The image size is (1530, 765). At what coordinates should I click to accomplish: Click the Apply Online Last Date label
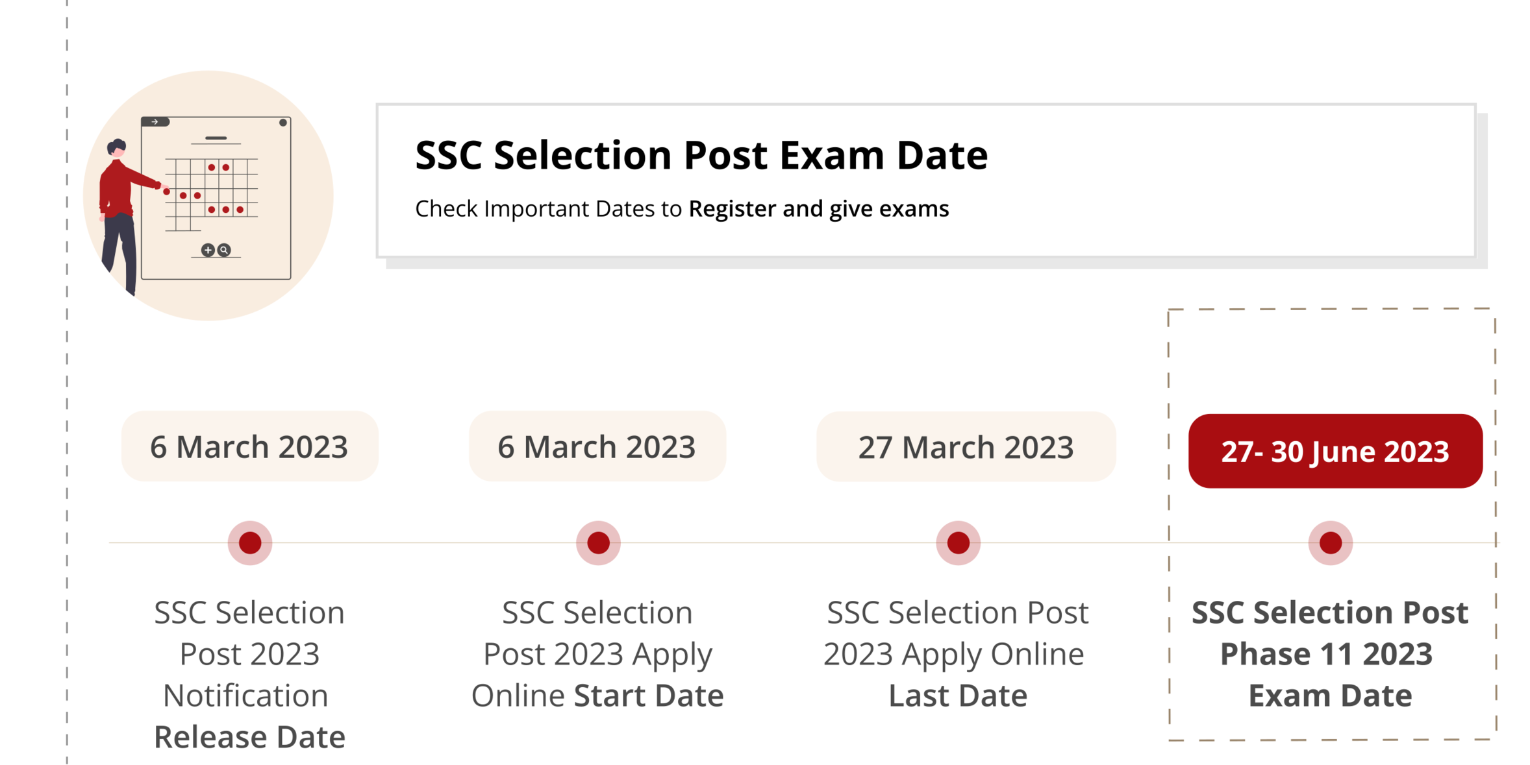[957, 653]
